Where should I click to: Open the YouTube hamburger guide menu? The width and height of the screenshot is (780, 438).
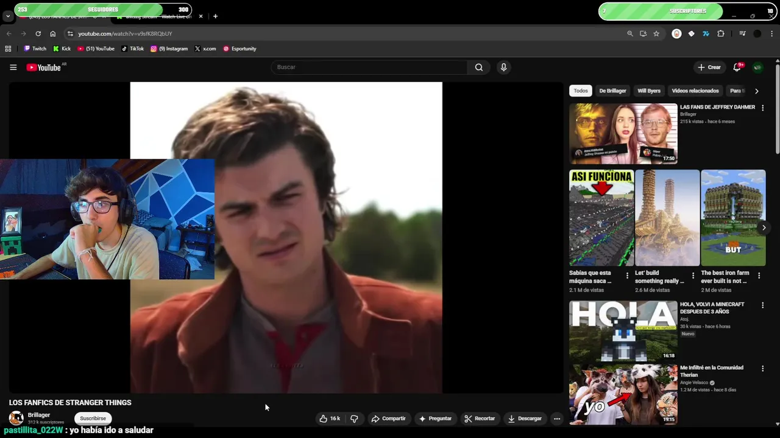(13, 68)
